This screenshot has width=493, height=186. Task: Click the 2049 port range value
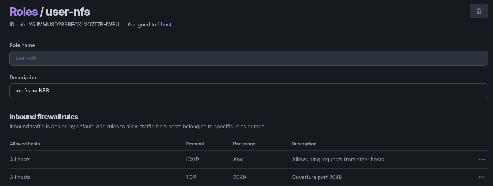pyautogui.click(x=240, y=177)
